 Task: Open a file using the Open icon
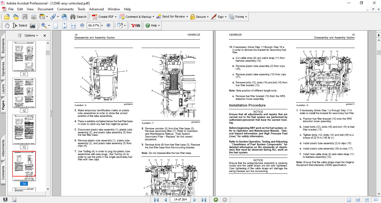point(6,16)
